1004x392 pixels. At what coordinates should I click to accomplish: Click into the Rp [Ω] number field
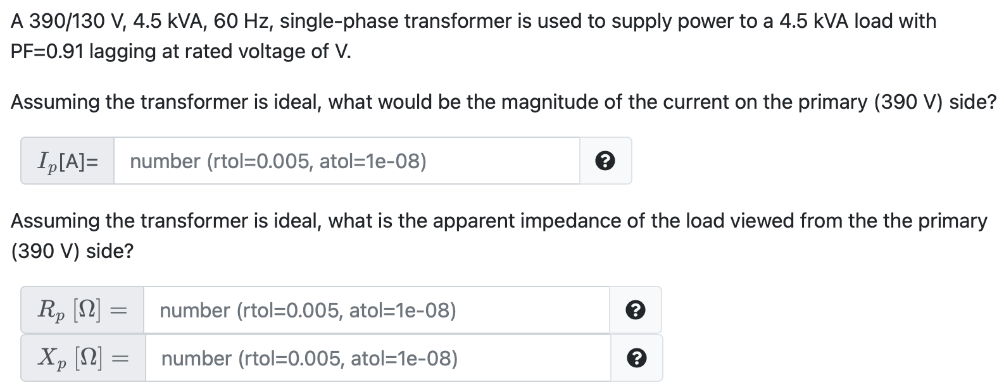(x=376, y=310)
